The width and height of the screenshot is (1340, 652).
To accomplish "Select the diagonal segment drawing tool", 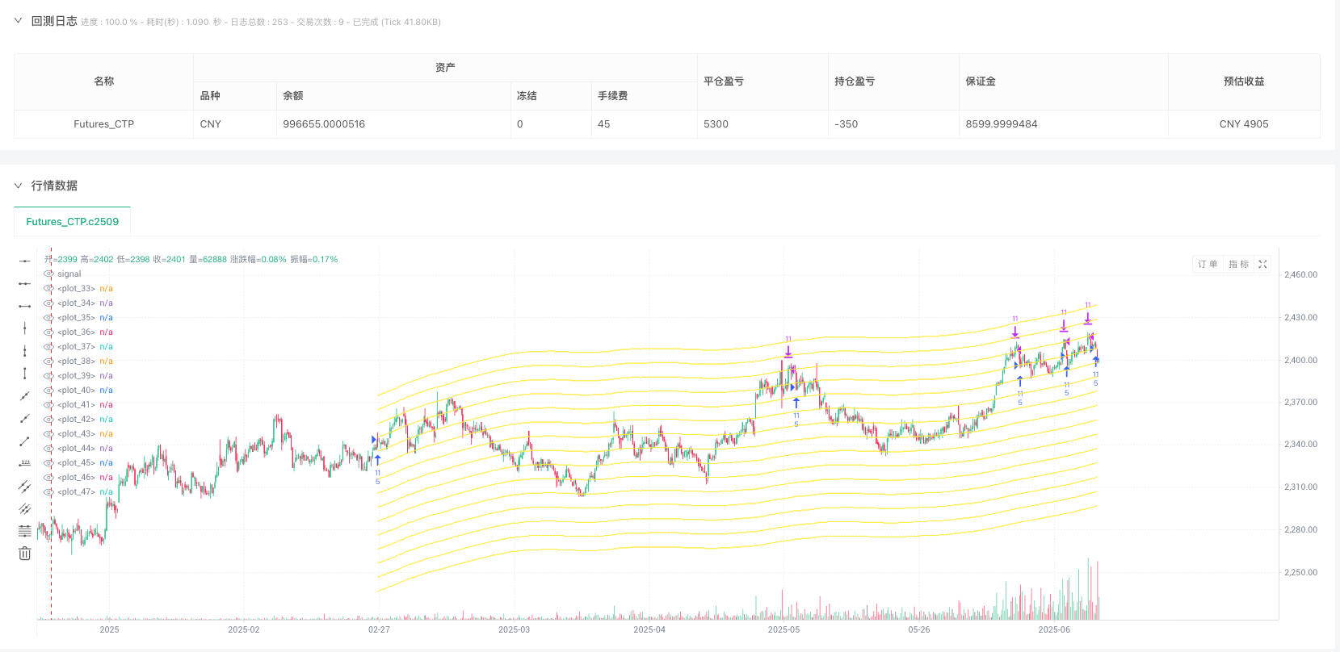I will [25, 441].
